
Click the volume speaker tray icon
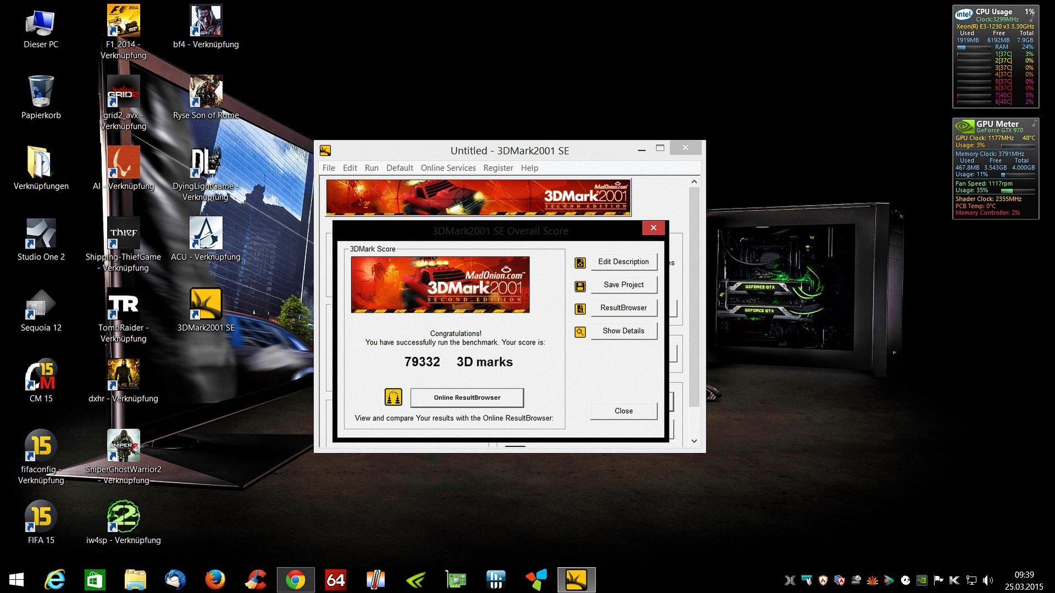(x=988, y=580)
